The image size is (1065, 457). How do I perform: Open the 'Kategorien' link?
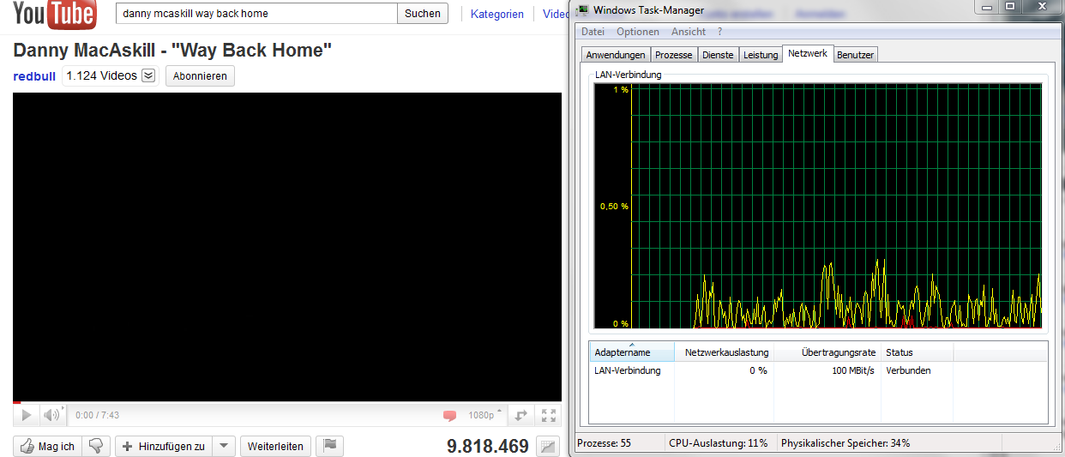tap(497, 14)
